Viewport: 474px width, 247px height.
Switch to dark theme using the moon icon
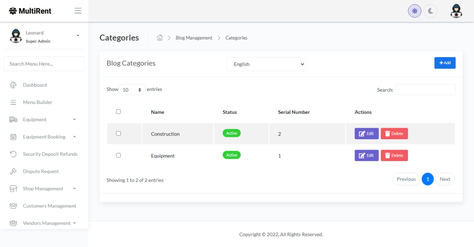coord(431,11)
